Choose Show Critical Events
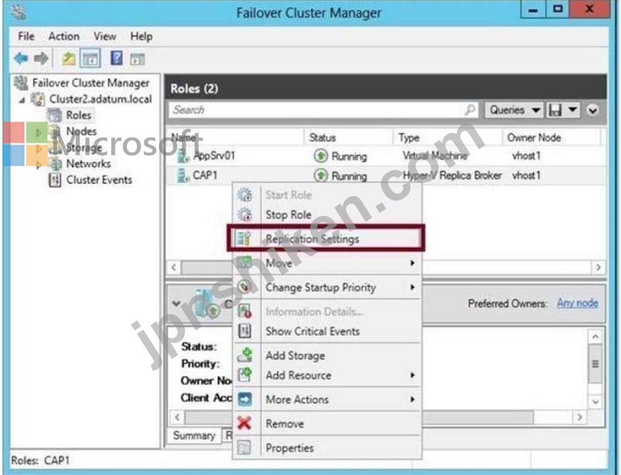The height and width of the screenshot is (475, 621). point(327,331)
